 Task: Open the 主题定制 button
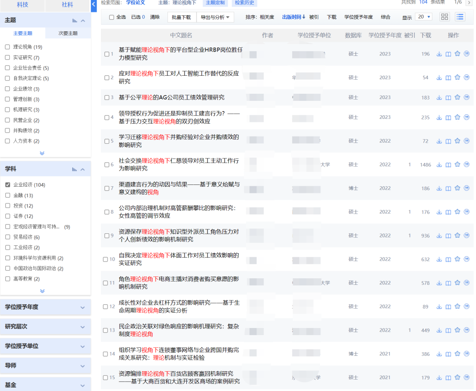[215, 3]
